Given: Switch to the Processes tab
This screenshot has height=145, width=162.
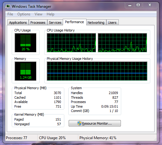Looking at the screenshot, I should point(38,23).
